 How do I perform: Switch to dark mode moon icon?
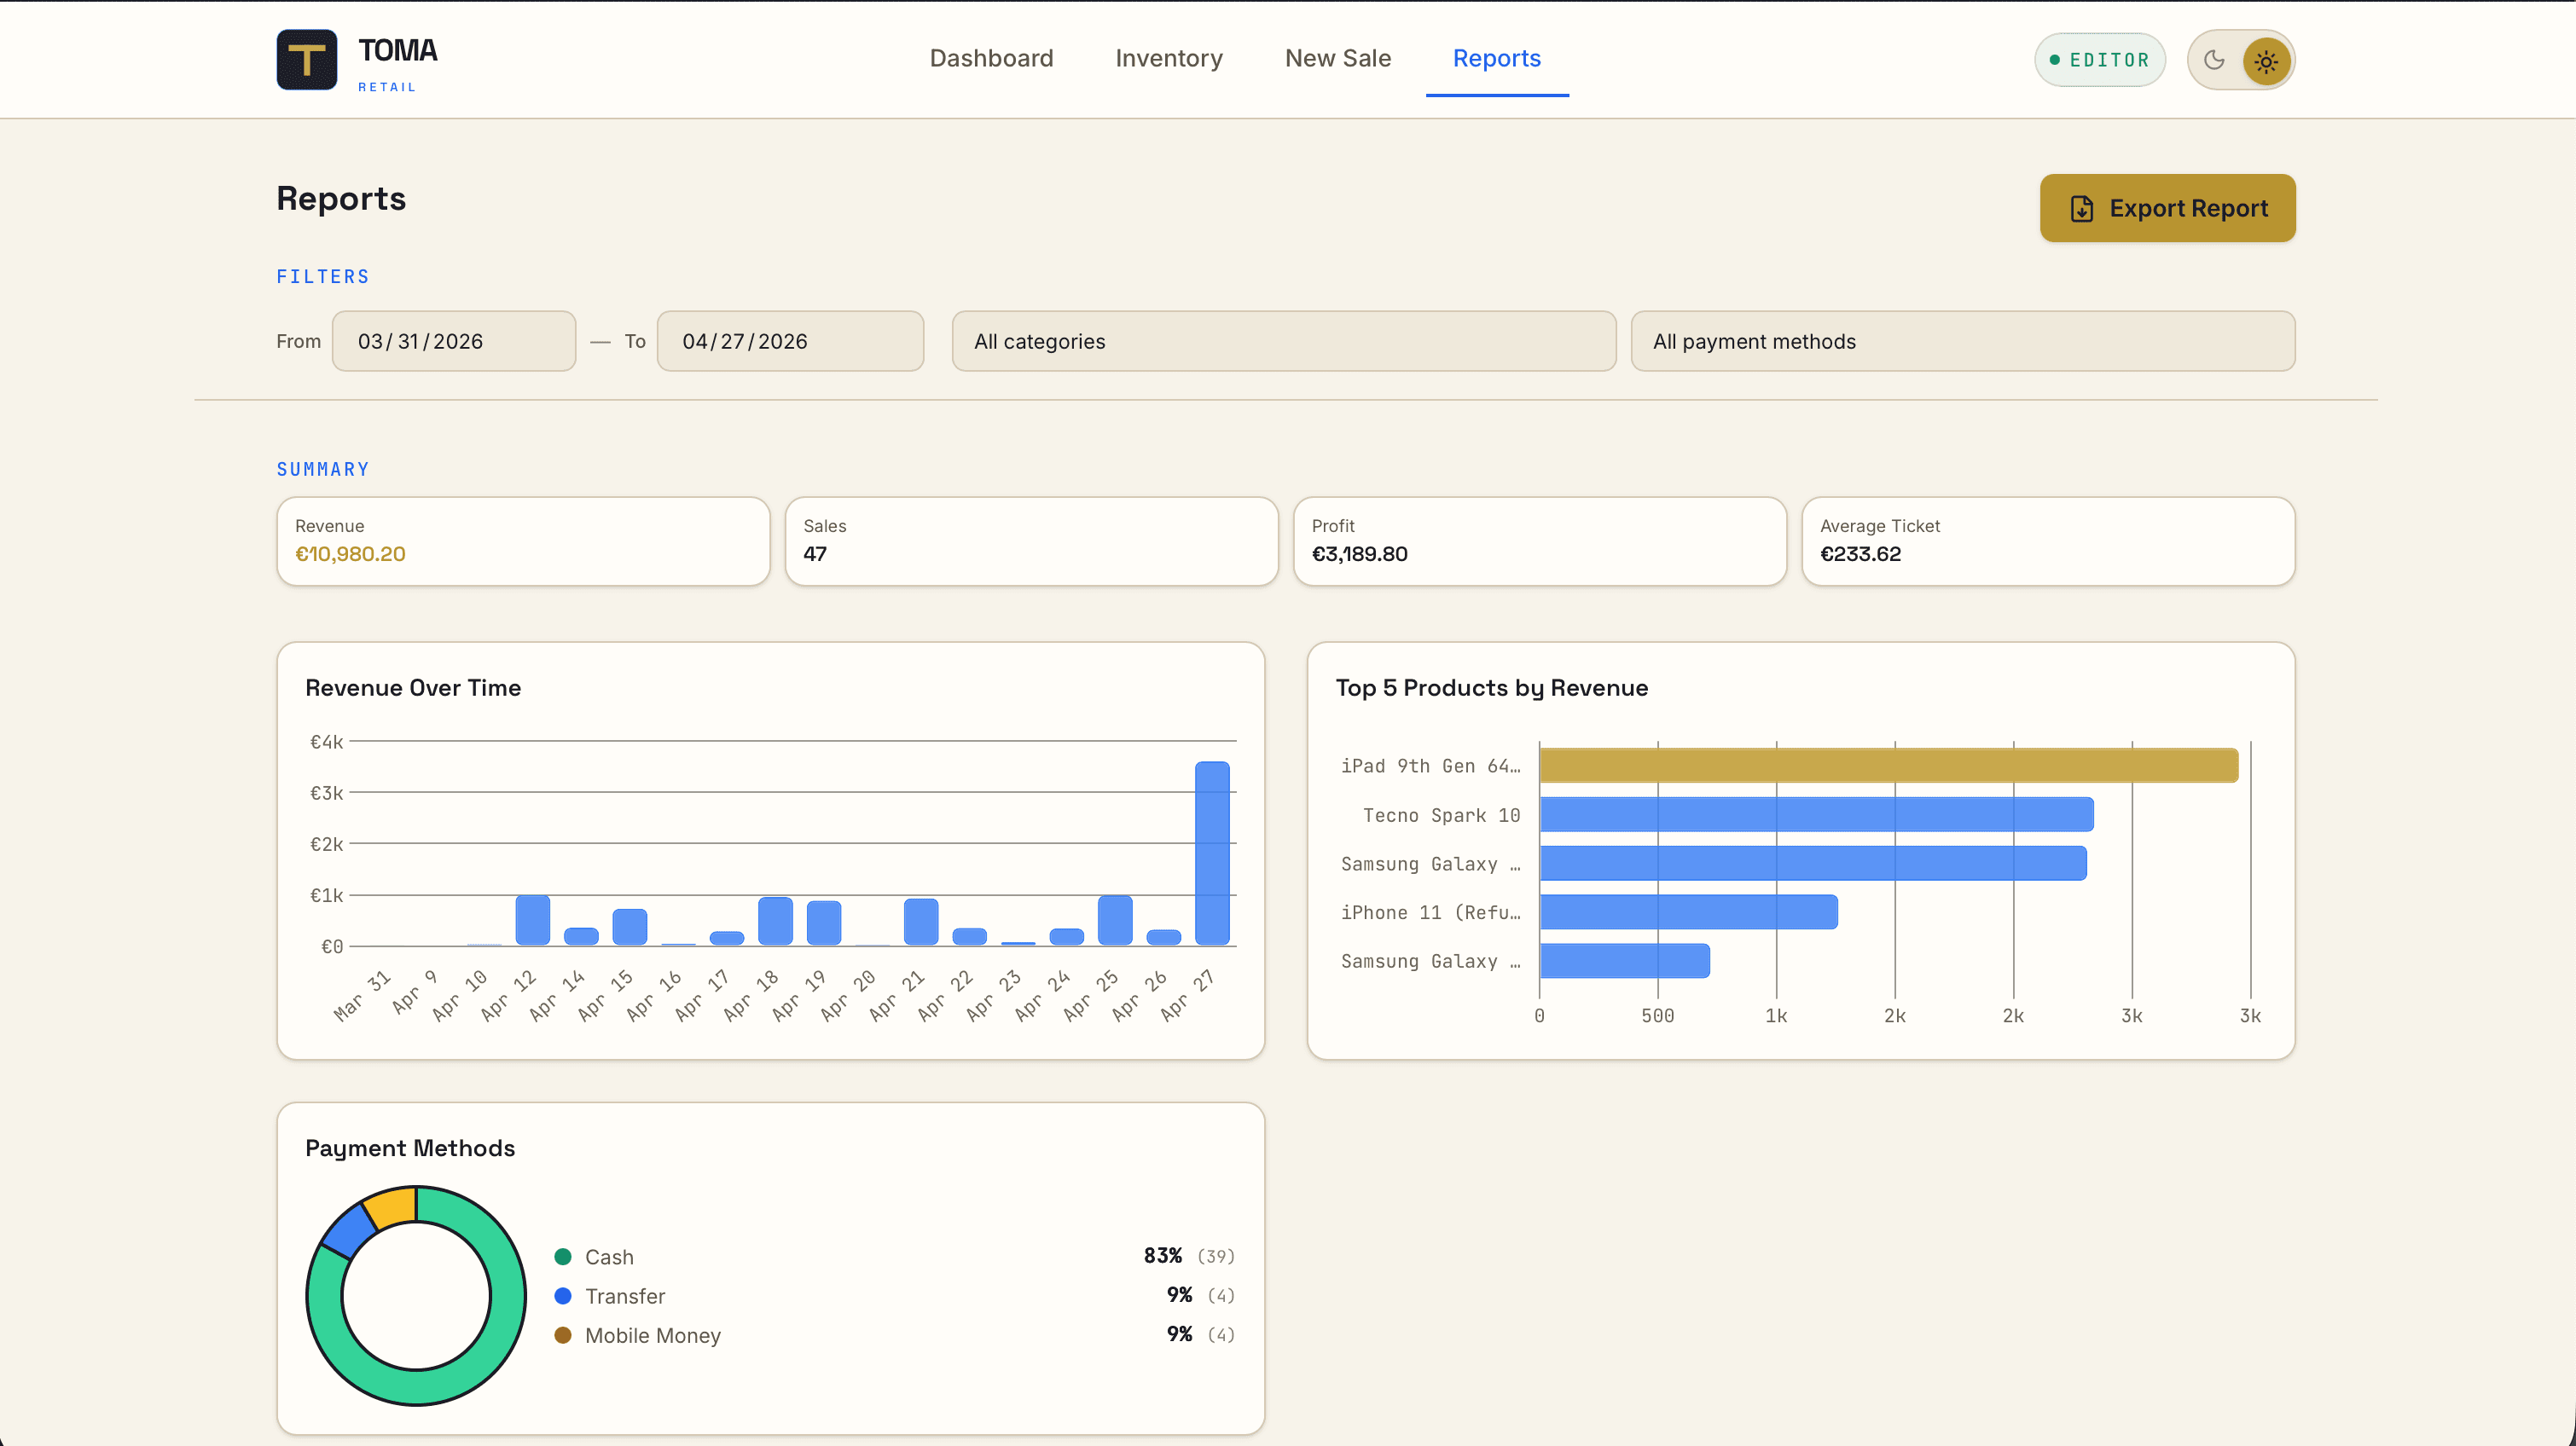click(2214, 60)
